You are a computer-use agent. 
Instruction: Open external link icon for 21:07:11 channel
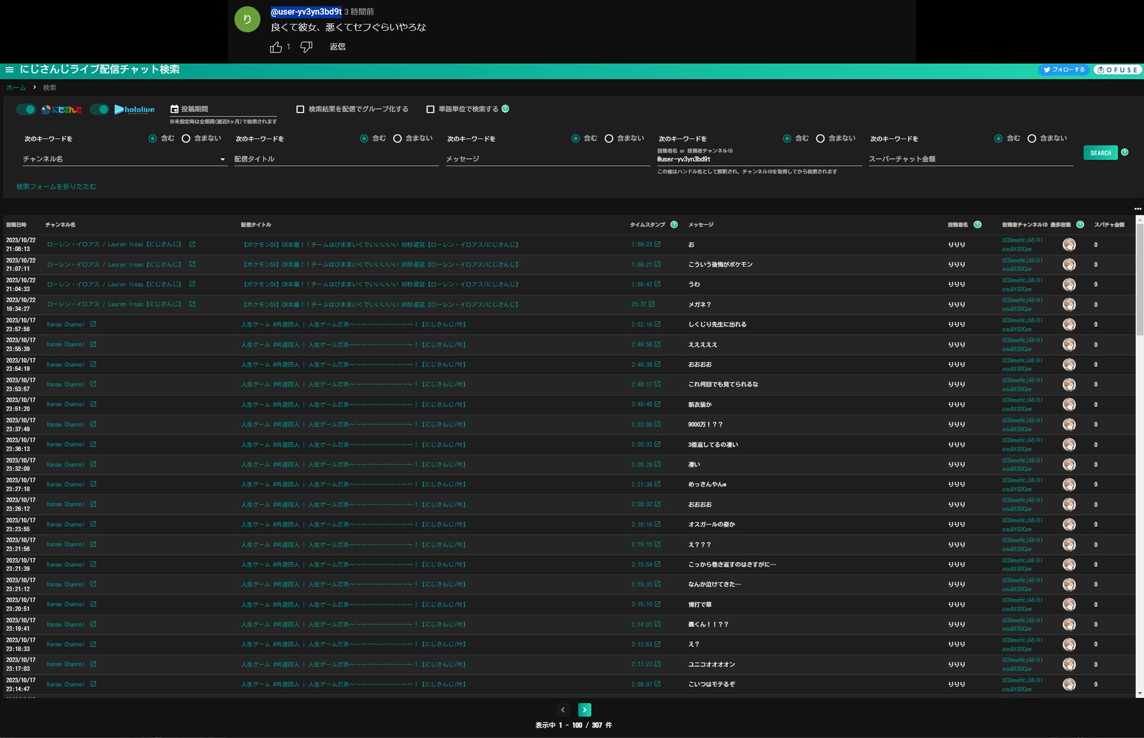pos(192,264)
